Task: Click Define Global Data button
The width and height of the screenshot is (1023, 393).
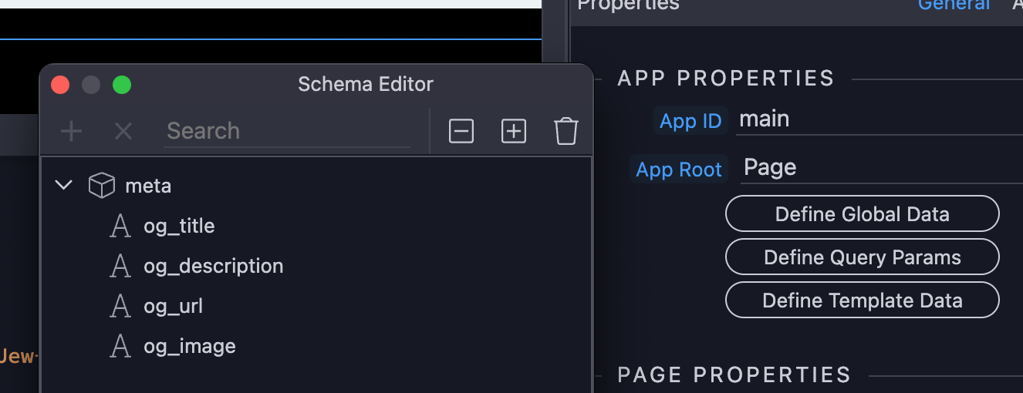Action: coord(862,214)
